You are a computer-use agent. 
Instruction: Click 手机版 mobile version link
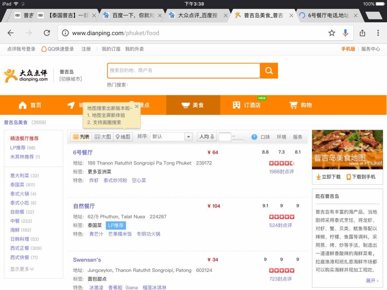tap(348, 49)
